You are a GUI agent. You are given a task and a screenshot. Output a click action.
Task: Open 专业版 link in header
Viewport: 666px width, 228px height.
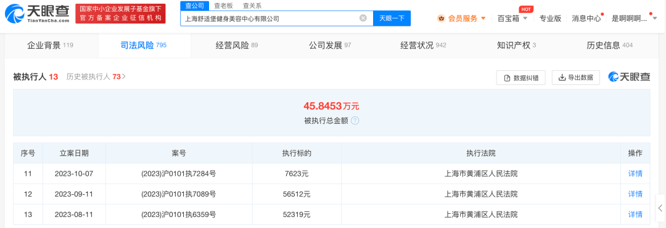point(550,18)
